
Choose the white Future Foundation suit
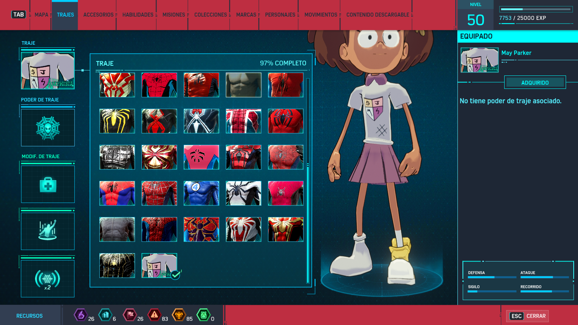[243, 193]
